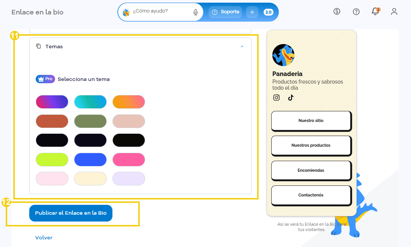Click the Nuestro sitio preview button
Screen dimensions: 411x247
pyautogui.click(x=311, y=121)
